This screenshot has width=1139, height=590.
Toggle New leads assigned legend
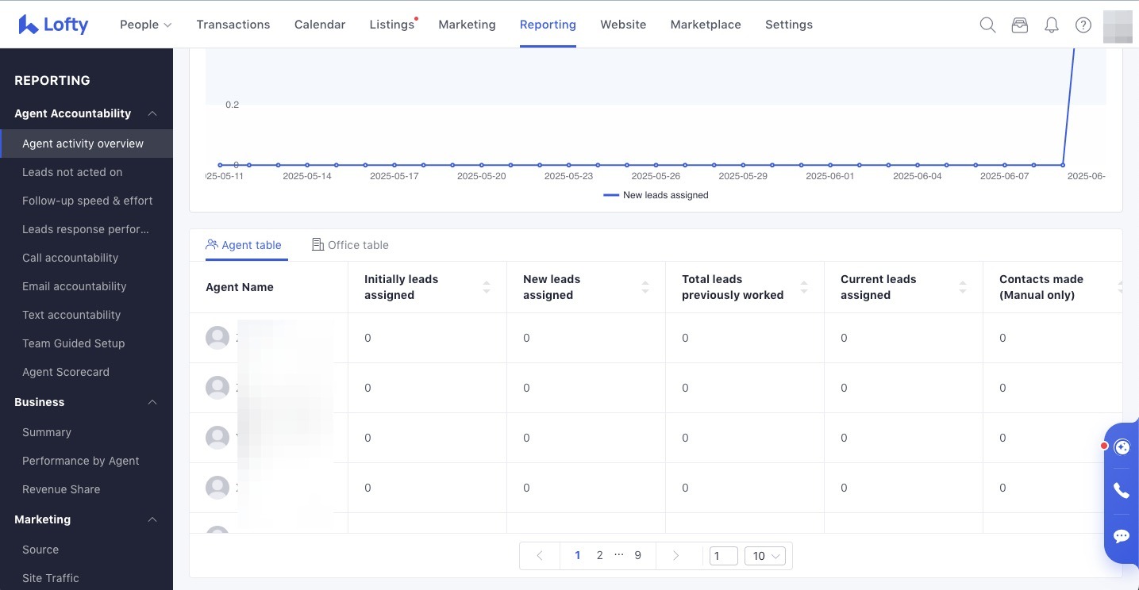tap(656, 195)
